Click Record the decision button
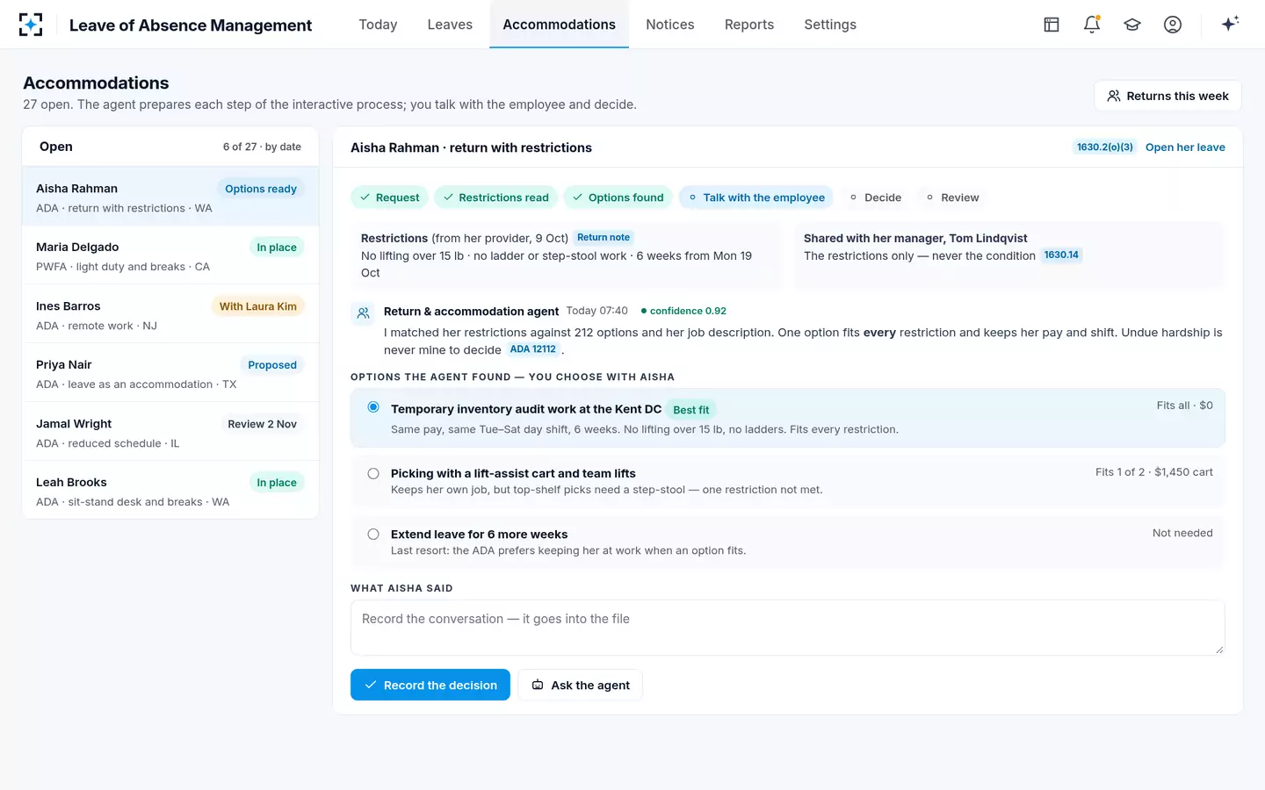Image resolution: width=1265 pixels, height=790 pixels. 430,685
